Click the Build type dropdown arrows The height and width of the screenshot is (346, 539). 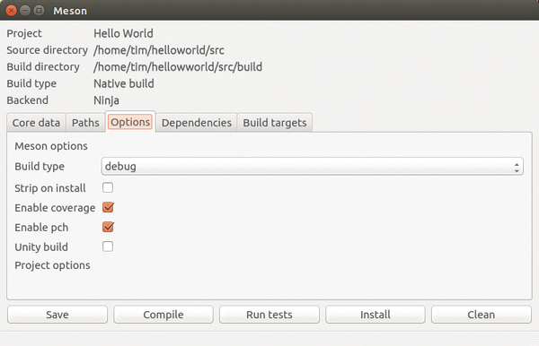(517, 168)
